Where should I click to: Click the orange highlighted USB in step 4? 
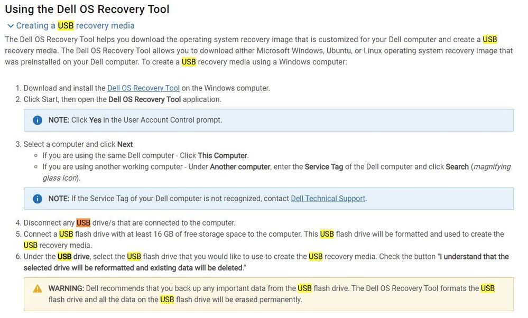point(83,223)
